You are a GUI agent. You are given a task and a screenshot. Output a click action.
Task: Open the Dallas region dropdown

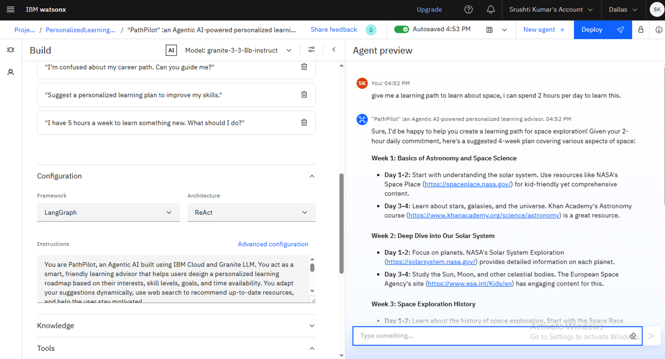(623, 9)
